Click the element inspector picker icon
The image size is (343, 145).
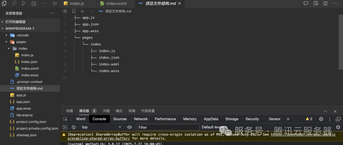point(65,119)
